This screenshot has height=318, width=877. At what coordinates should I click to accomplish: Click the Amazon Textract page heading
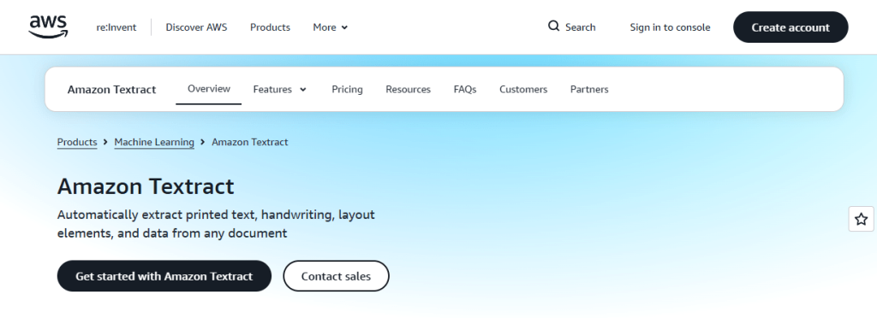[146, 186]
